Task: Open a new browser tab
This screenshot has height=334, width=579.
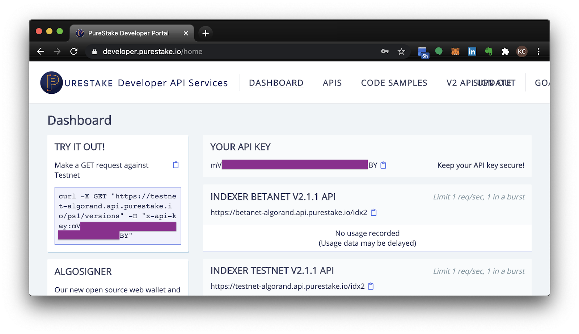Action: click(x=205, y=33)
